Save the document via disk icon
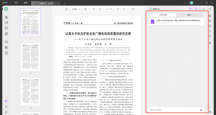Viewport: 216px width, 115px height. pyautogui.click(x=210, y=43)
